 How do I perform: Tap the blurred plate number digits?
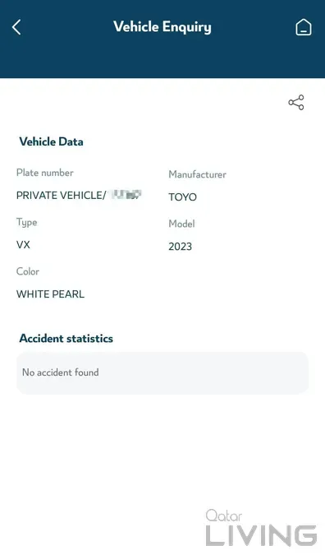(x=126, y=194)
